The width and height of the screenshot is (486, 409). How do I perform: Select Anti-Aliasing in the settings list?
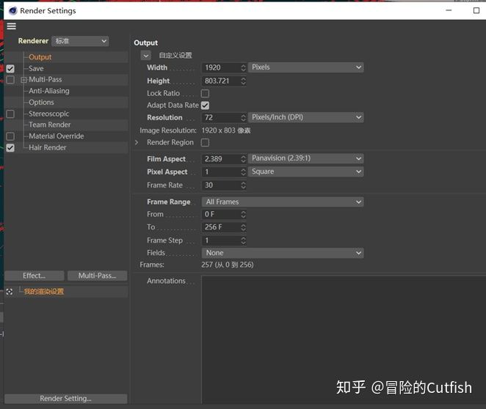pyautogui.click(x=48, y=91)
